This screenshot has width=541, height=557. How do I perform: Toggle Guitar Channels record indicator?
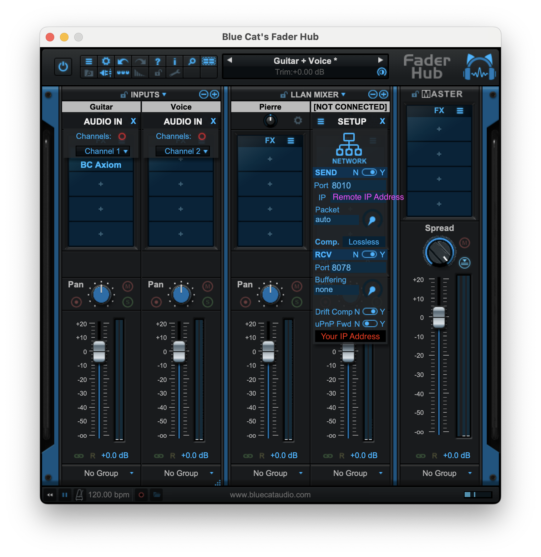coord(122,136)
